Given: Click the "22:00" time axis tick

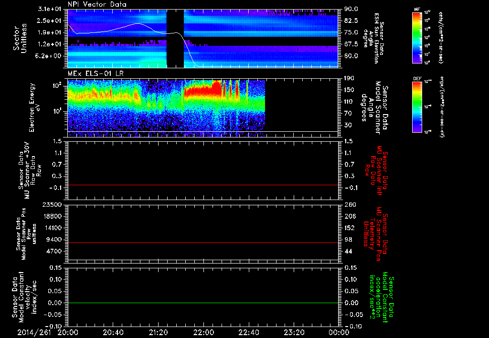Looking at the screenshot, I should [203, 332].
